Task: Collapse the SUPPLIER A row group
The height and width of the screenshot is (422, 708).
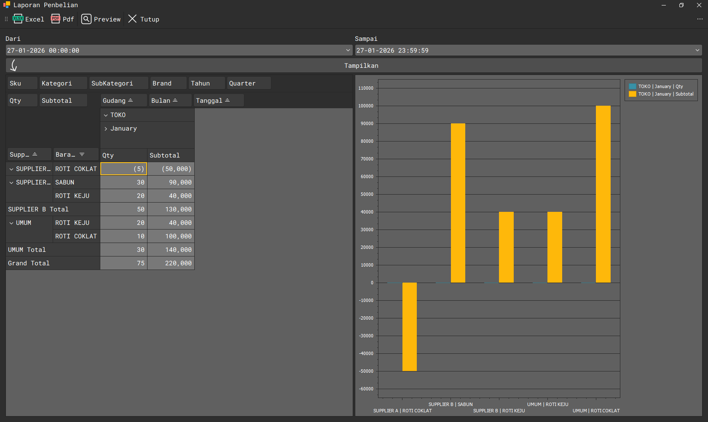Action: coord(11,169)
